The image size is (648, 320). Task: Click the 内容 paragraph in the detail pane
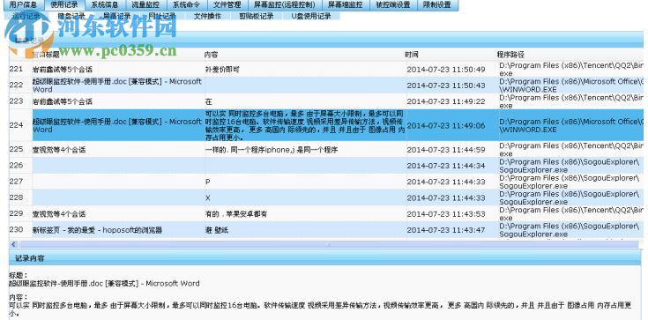coord(320,309)
